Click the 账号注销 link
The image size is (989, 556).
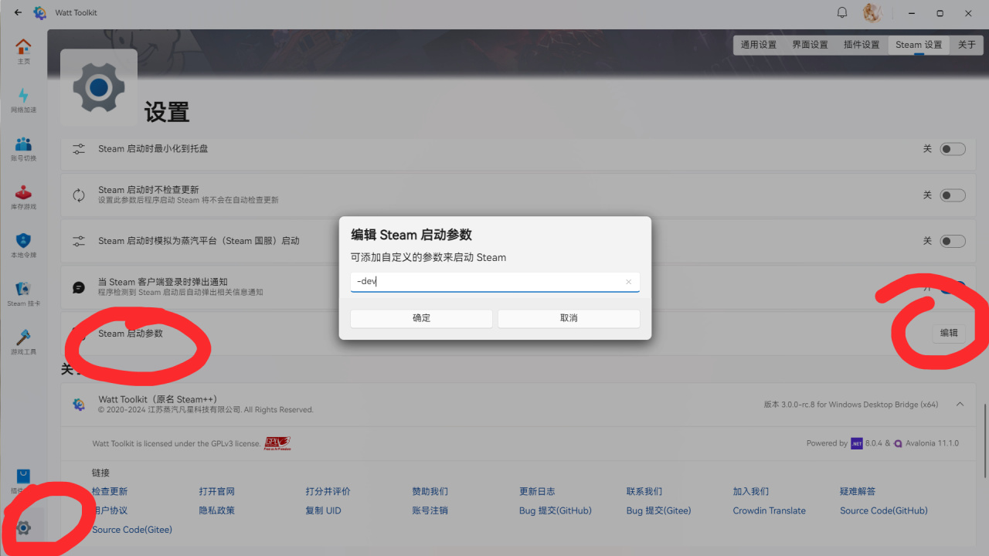430,510
